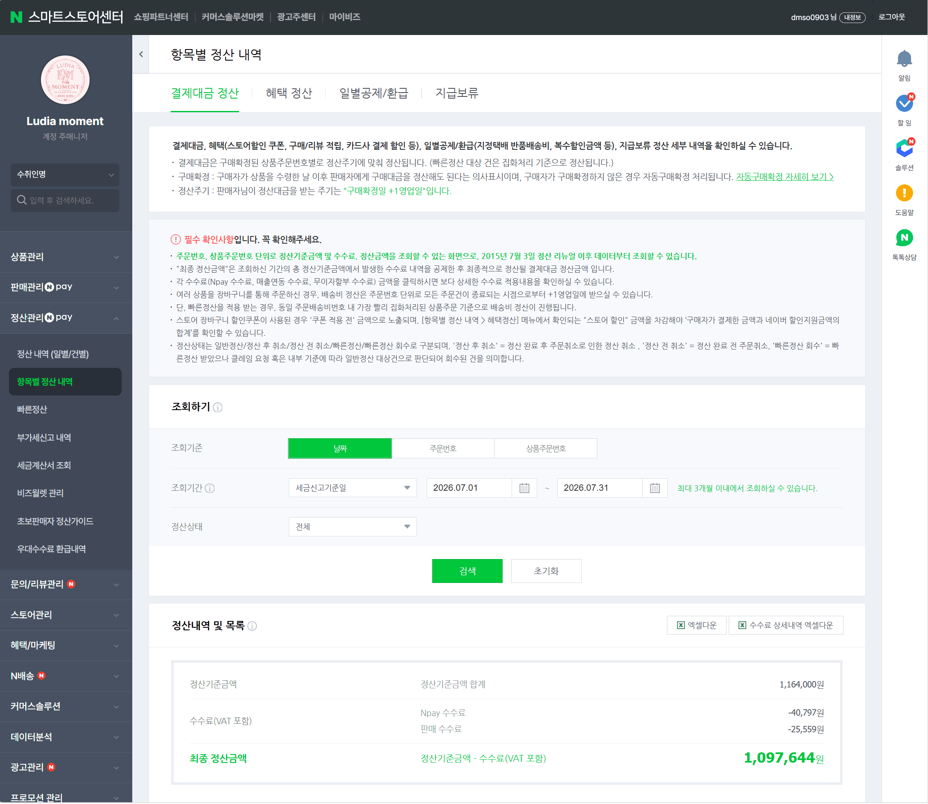Open the 알림 bell notifications icon
The height and width of the screenshot is (804, 928).
pos(904,59)
